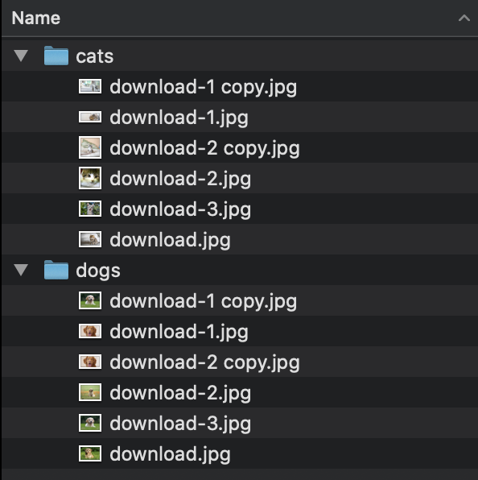Image resolution: width=478 pixels, height=480 pixels.
Task: Click the cats folder icon
Action: point(56,56)
